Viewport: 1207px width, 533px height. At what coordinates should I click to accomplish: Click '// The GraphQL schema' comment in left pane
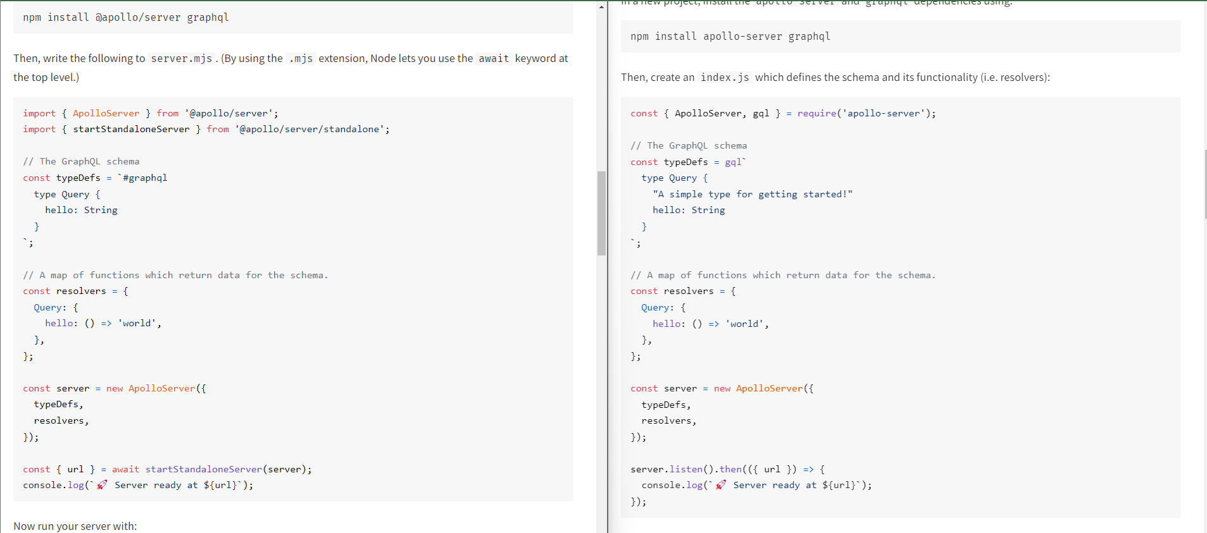81,161
